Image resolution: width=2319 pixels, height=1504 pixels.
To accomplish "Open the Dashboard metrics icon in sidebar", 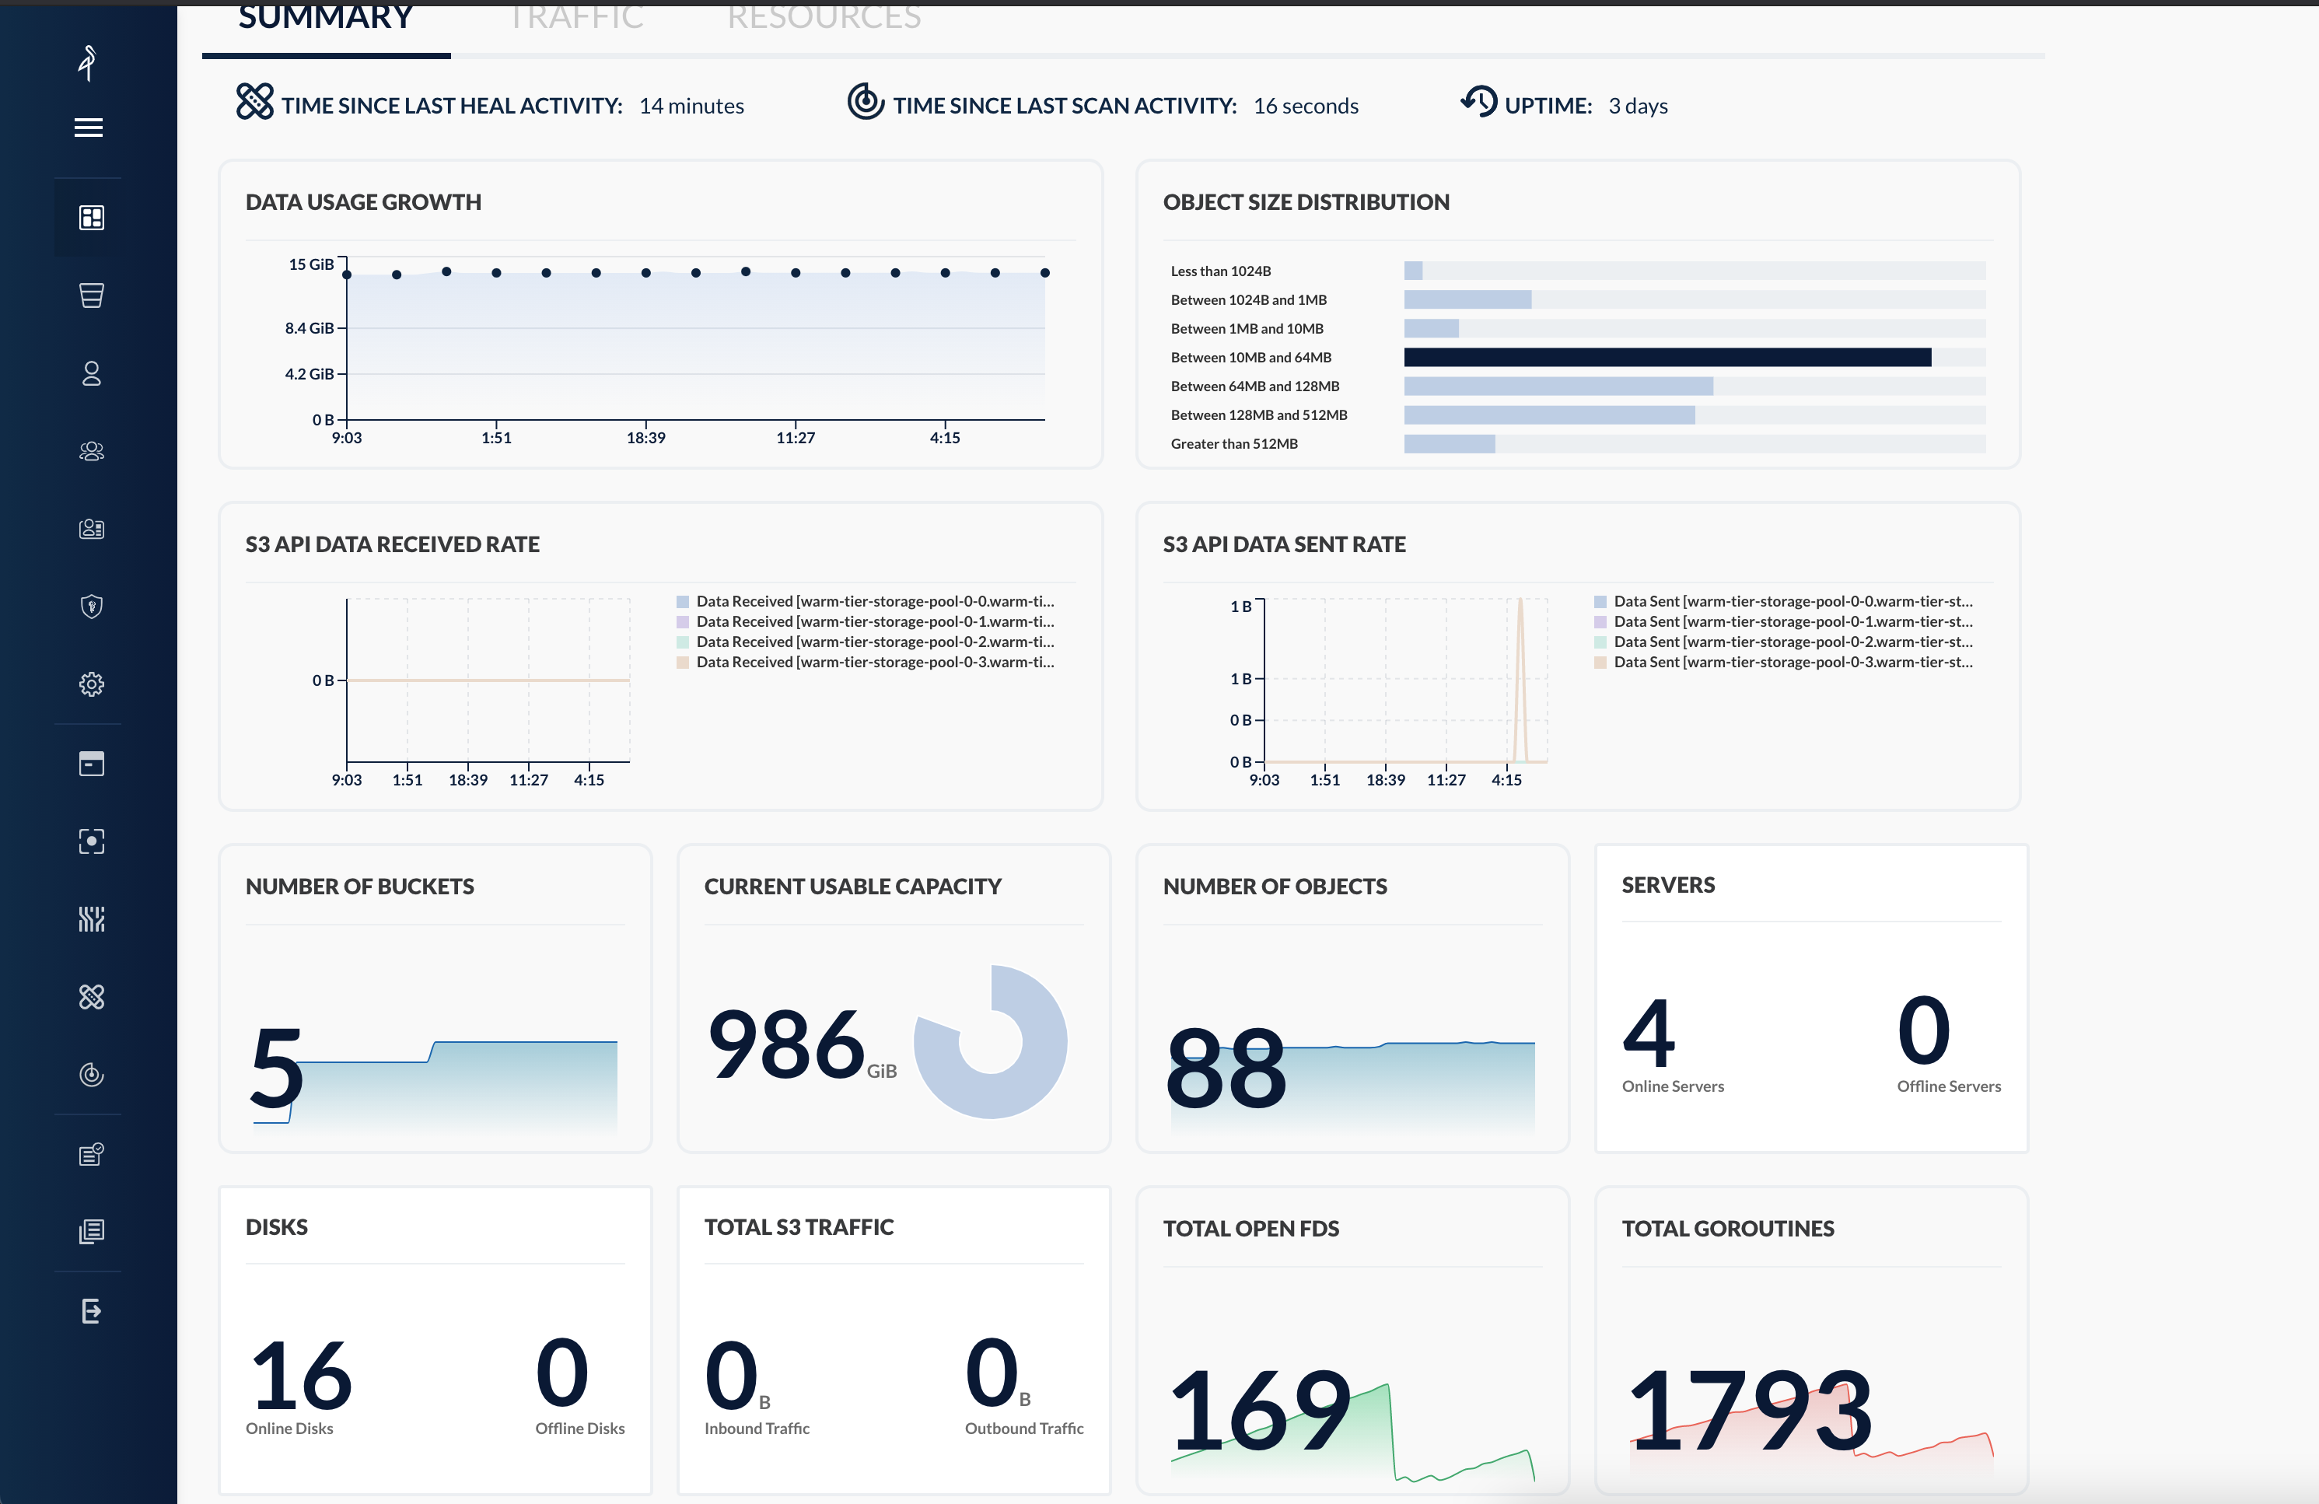I will (x=92, y=217).
